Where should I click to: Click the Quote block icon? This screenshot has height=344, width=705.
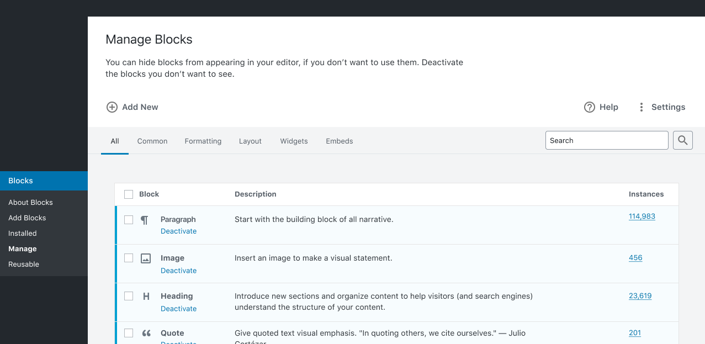(146, 333)
